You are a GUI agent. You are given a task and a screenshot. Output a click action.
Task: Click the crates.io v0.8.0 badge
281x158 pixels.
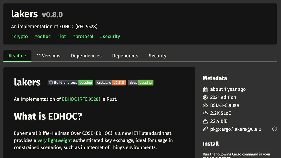coord(111,83)
